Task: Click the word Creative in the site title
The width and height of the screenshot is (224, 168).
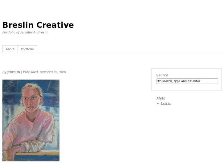Action: pyautogui.click(x=55, y=25)
